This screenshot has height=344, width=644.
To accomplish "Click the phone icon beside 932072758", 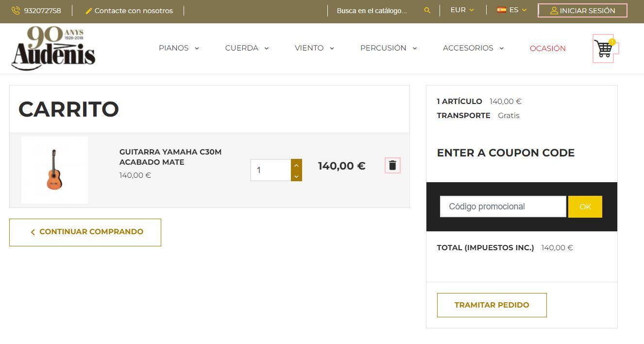I will (16, 10).
